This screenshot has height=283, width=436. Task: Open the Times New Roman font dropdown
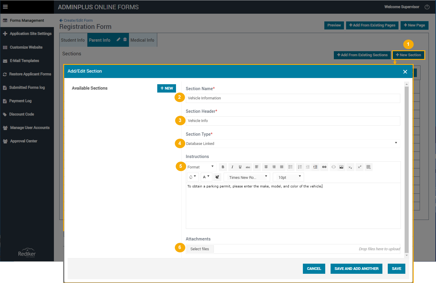point(247,177)
